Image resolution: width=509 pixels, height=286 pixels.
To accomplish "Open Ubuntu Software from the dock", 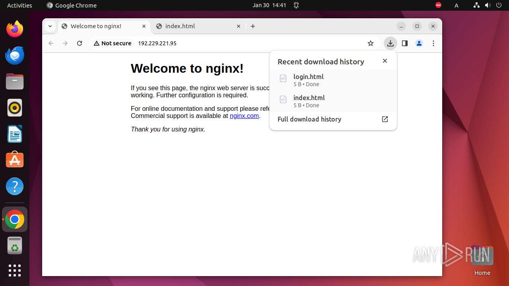I will [x=15, y=160].
